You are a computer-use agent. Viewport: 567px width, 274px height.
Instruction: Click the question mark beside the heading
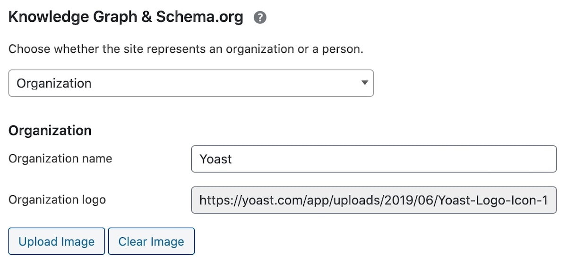(259, 17)
